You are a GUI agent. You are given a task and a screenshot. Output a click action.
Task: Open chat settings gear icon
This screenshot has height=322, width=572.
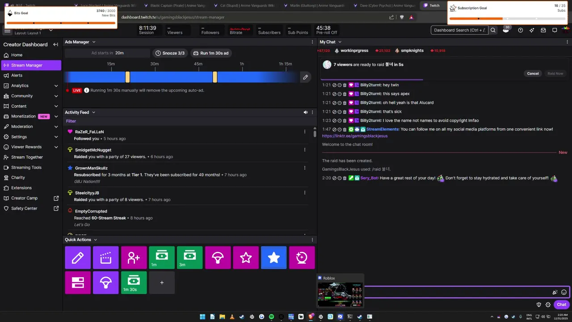pyautogui.click(x=548, y=305)
